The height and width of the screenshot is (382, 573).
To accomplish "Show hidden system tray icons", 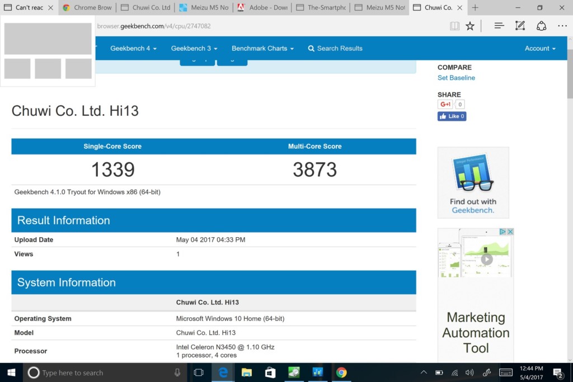I will [x=424, y=372].
